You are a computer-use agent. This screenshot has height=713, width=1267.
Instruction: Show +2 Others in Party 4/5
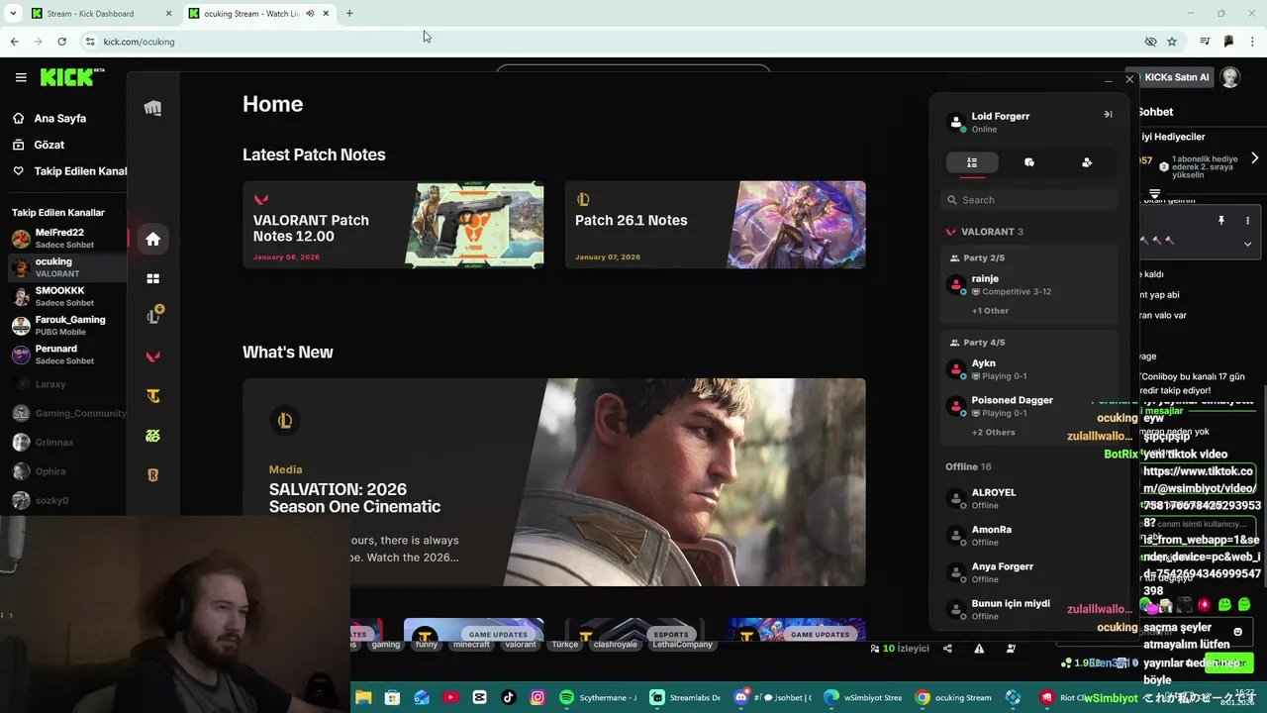(993, 433)
